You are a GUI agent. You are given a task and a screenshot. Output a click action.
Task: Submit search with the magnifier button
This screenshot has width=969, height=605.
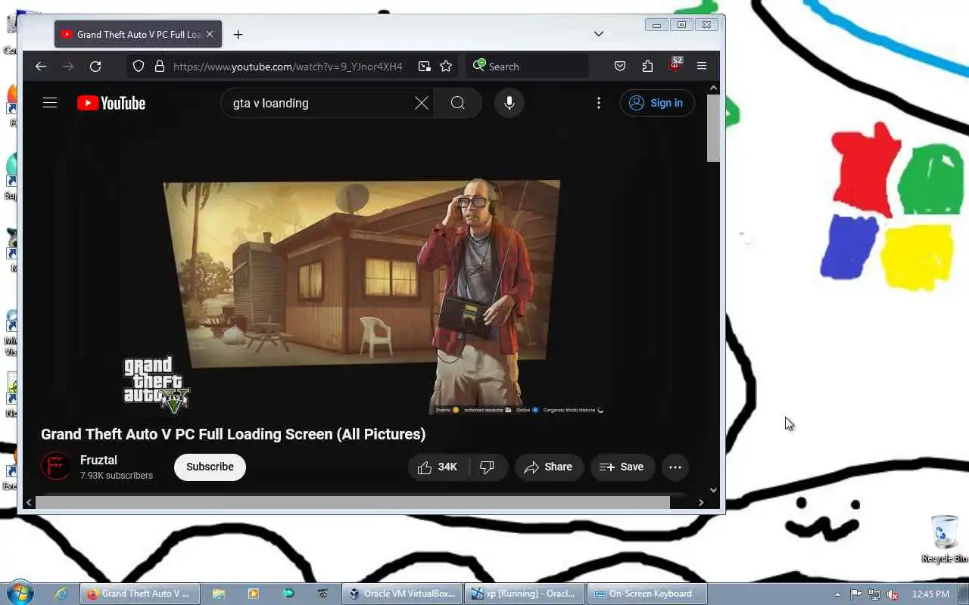(458, 103)
